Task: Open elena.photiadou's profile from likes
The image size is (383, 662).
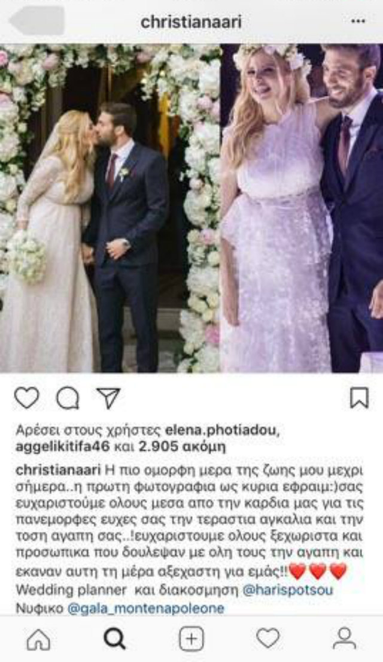Action: click(222, 430)
